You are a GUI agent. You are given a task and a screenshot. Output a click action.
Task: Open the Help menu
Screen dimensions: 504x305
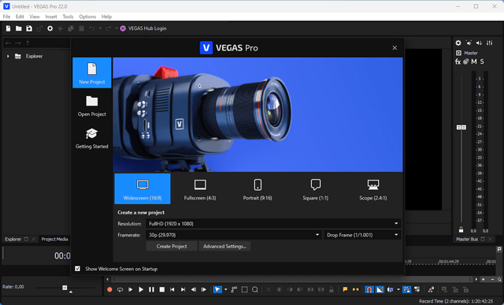tap(106, 17)
